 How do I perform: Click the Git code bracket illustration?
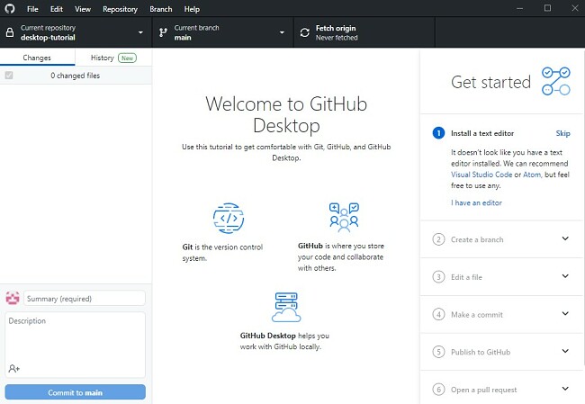coord(229,219)
